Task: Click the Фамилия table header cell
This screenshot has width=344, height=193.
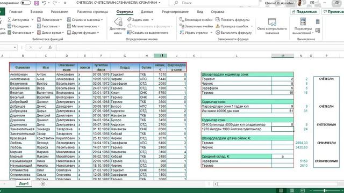Action: [x=23, y=68]
